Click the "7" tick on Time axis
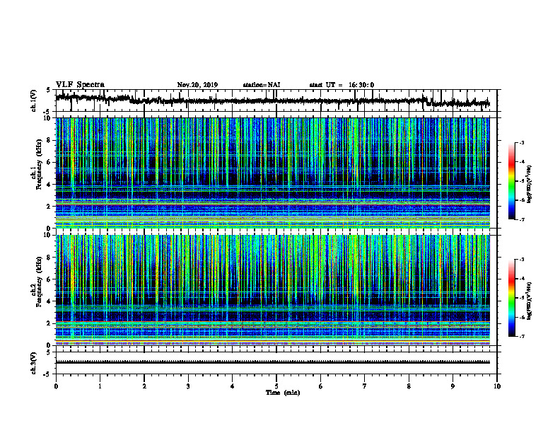The image size is (560, 433). point(365,386)
